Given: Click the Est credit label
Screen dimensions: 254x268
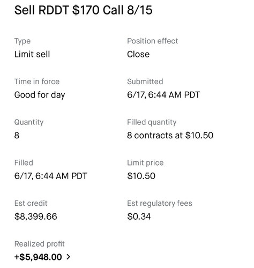Looking at the screenshot, I should pos(31,203).
